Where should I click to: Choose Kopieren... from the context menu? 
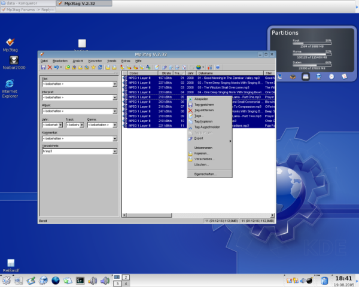[209, 153]
